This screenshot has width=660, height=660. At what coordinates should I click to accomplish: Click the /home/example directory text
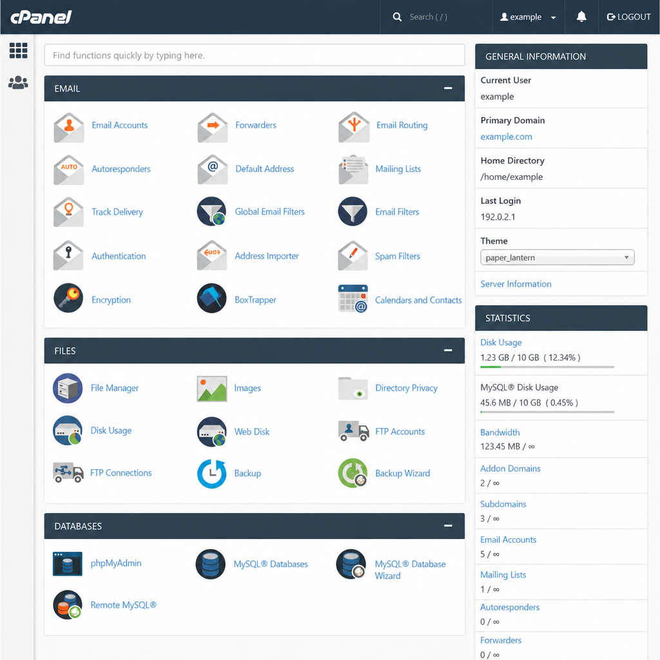[511, 177]
